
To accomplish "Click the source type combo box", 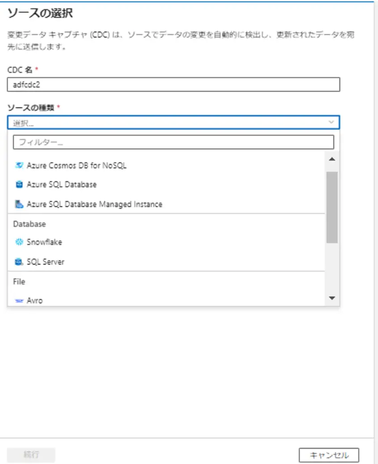I will pos(174,122).
